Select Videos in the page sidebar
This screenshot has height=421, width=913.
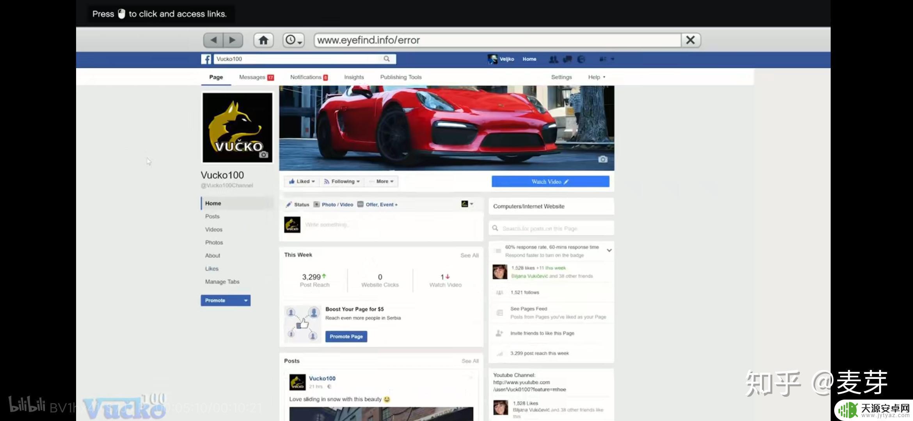pyautogui.click(x=214, y=230)
